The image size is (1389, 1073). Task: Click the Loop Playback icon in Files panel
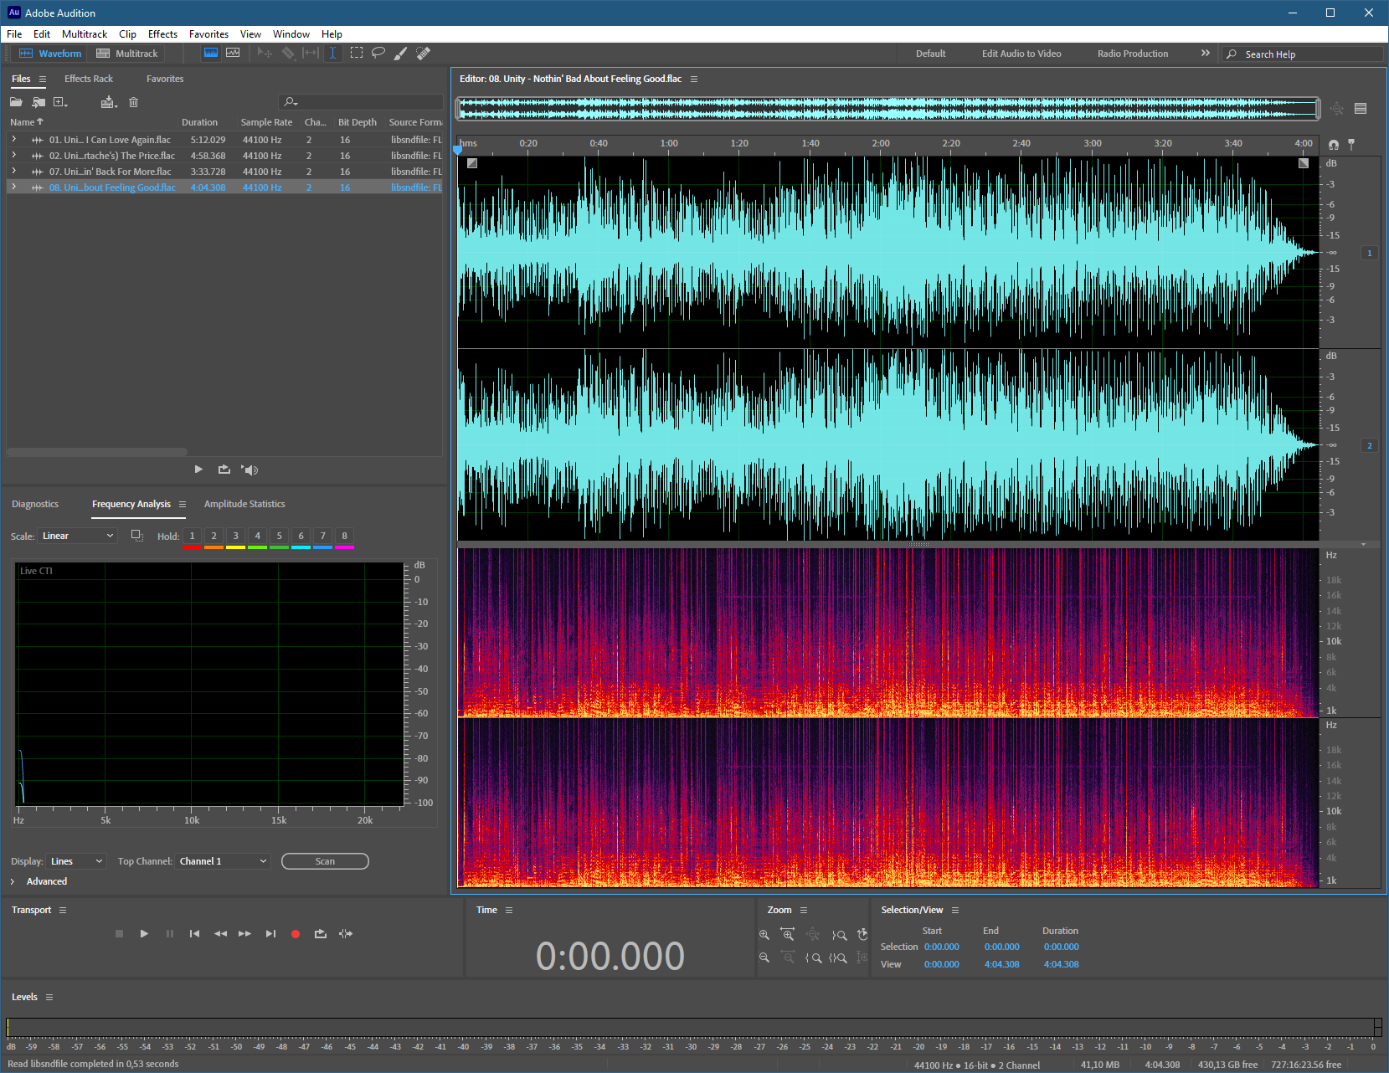coord(224,470)
